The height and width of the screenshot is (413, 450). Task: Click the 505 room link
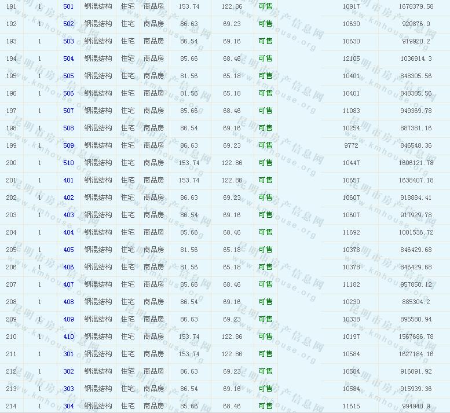click(68, 76)
